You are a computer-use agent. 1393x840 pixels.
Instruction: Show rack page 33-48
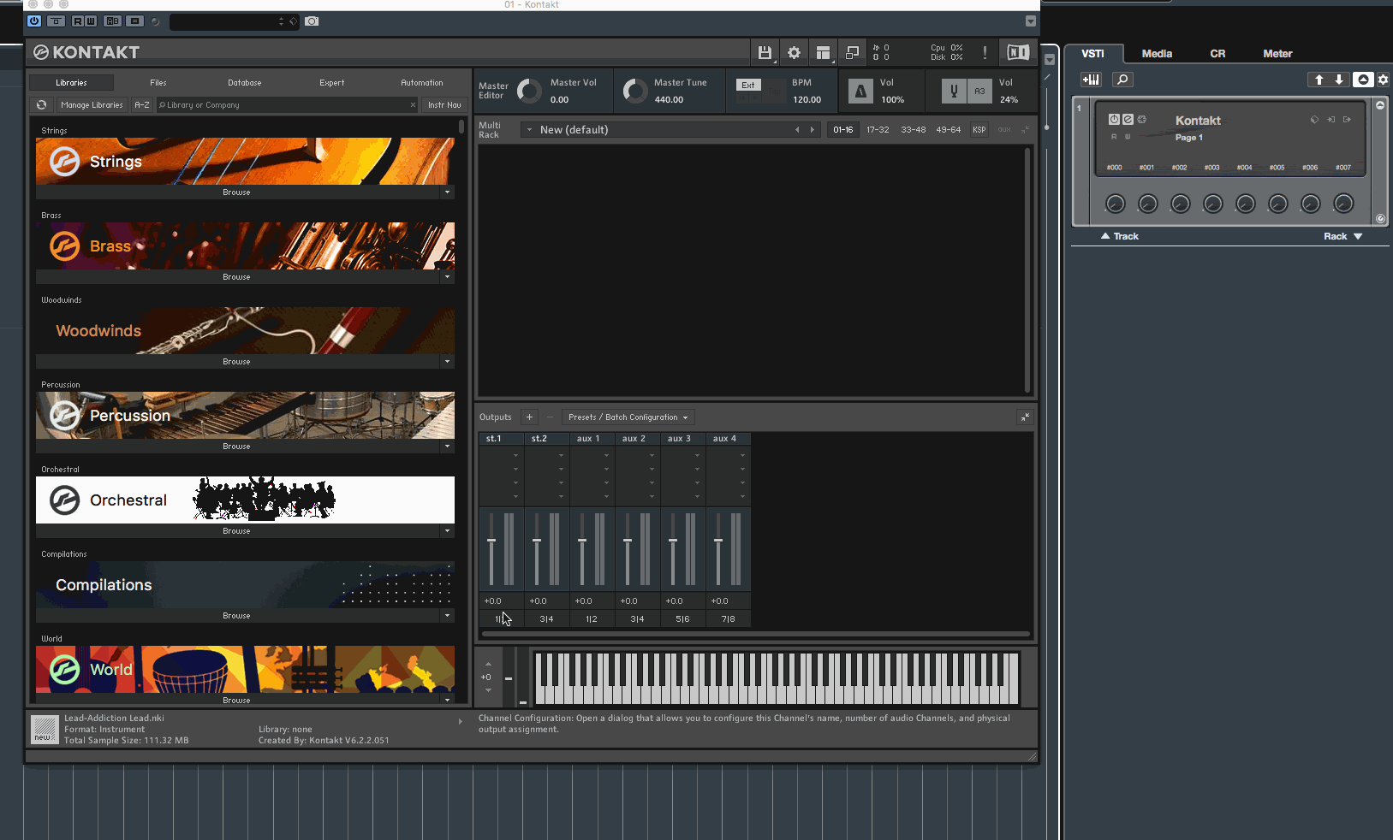914,130
